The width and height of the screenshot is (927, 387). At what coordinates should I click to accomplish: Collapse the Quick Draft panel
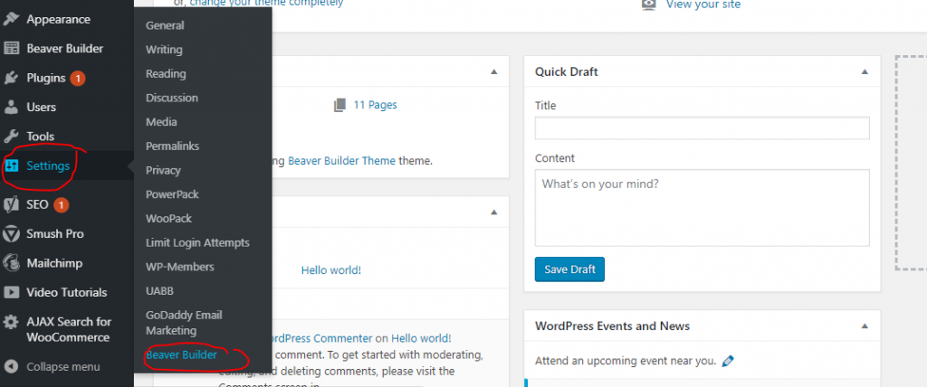coord(865,72)
